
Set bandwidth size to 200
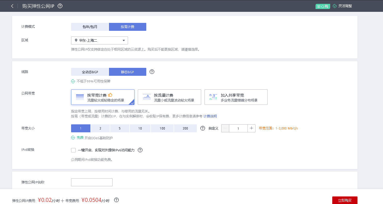tap(185, 128)
